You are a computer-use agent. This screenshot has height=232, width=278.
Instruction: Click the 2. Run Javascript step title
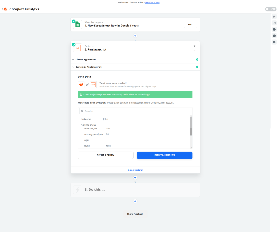pos(95,49)
